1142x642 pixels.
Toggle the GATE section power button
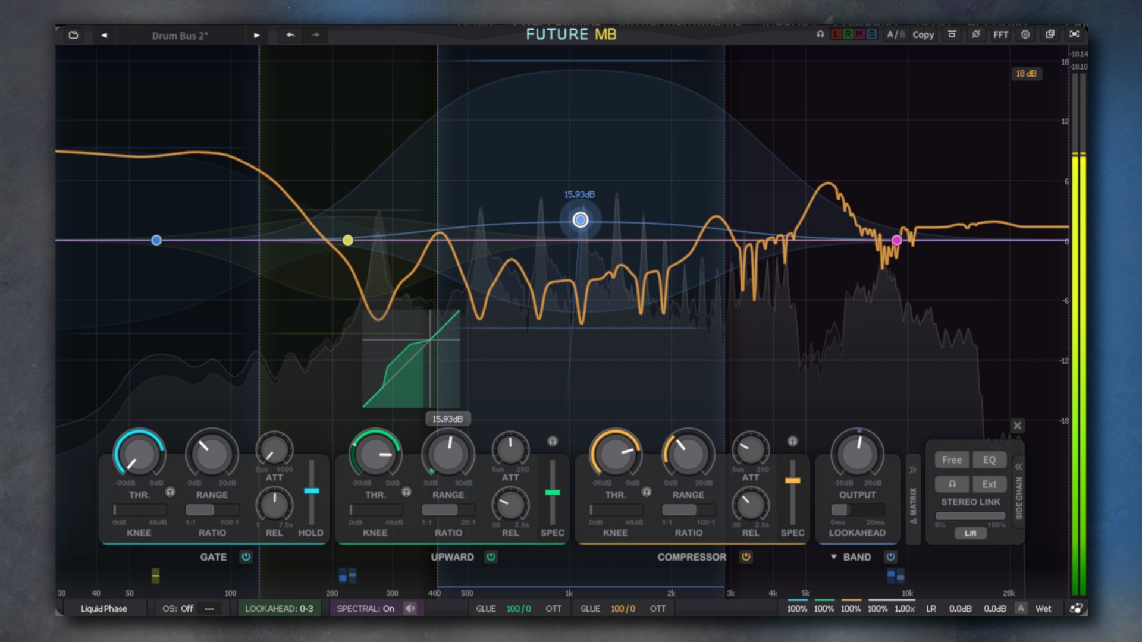(x=246, y=557)
